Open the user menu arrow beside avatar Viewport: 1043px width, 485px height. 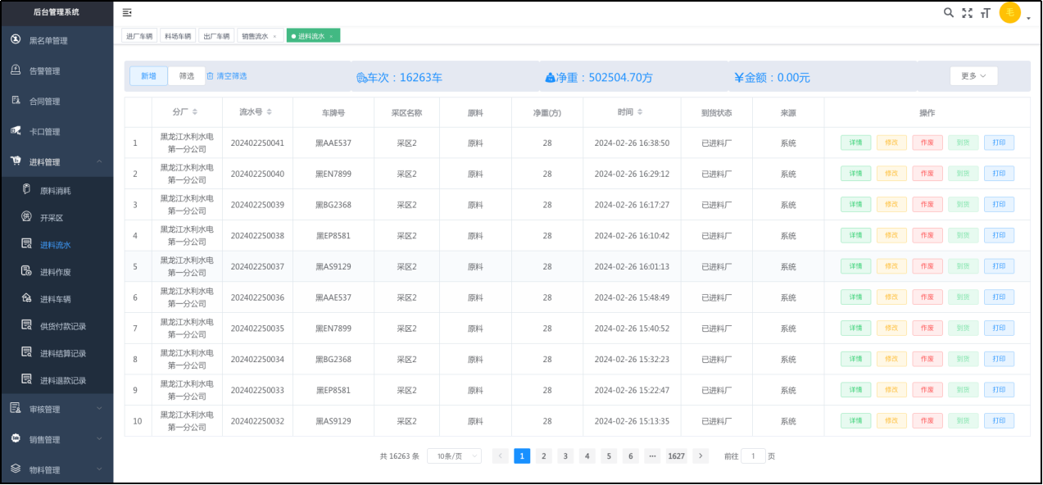tap(1028, 17)
